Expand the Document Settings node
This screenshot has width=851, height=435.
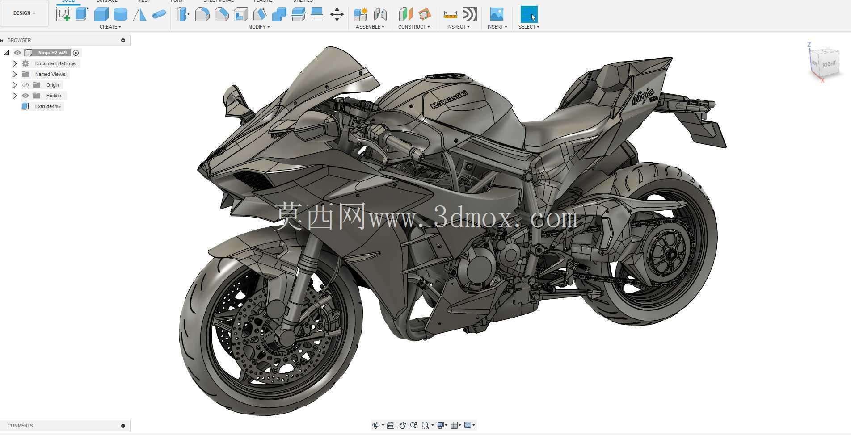(14, 63)
